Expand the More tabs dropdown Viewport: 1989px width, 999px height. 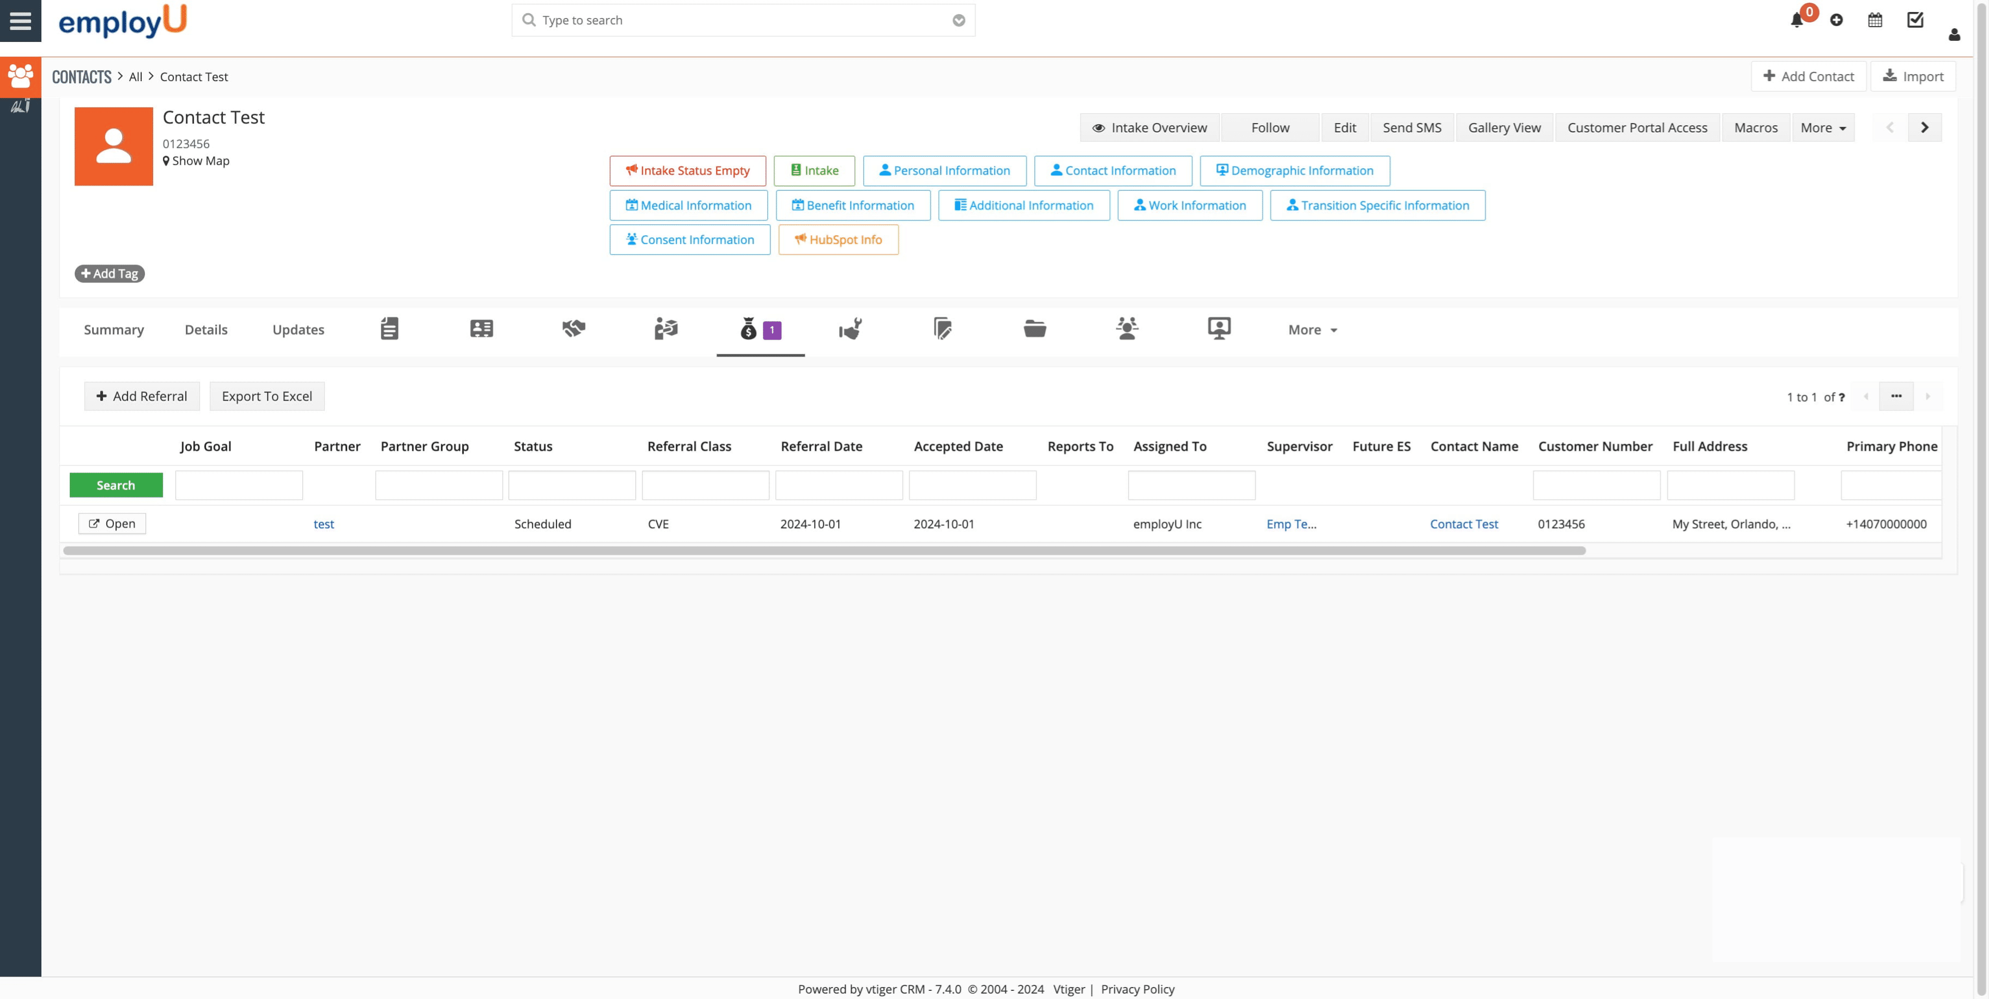(x=1312, y=330)
